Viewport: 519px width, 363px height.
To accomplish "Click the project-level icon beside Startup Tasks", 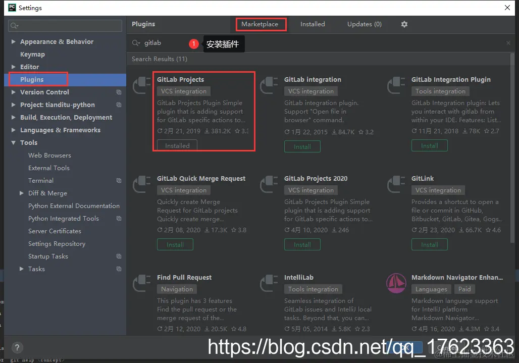I will 119,256.
